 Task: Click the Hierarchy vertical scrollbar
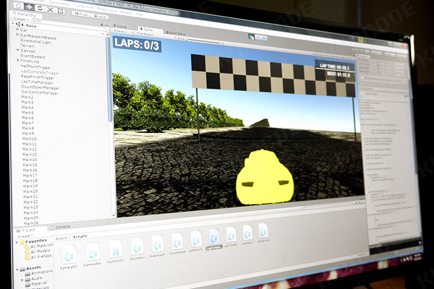point(109,79)
